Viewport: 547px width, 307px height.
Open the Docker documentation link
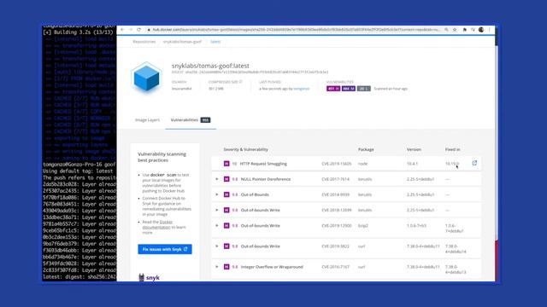click(x=157, y=224)
